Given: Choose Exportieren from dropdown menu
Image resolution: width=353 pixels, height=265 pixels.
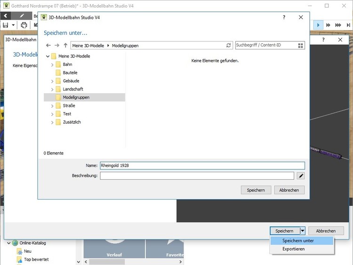Looking at the screenshot, I should pos(302,249).
